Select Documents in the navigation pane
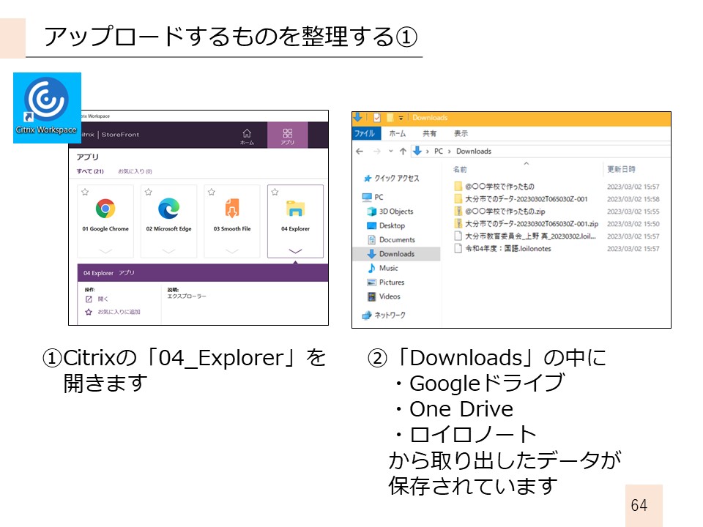 (397, 240)
